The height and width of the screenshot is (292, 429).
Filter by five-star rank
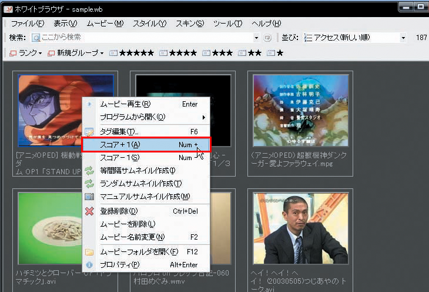[132, 53]
